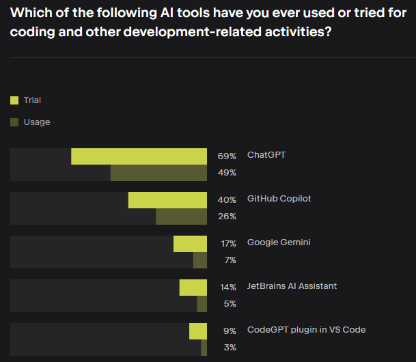Select the CodeGPT plugin trial bar
The width and height of the screenshot is (416, 362).
198,331
